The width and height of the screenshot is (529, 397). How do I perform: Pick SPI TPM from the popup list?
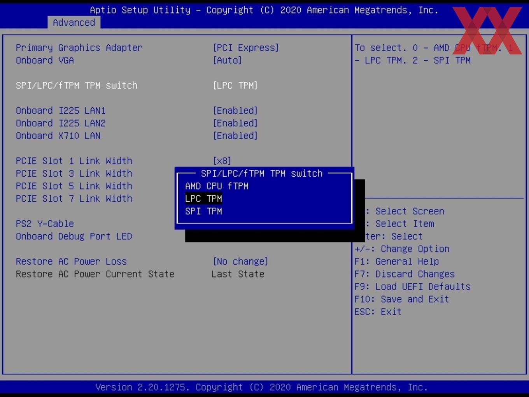(x=203, y=211)
